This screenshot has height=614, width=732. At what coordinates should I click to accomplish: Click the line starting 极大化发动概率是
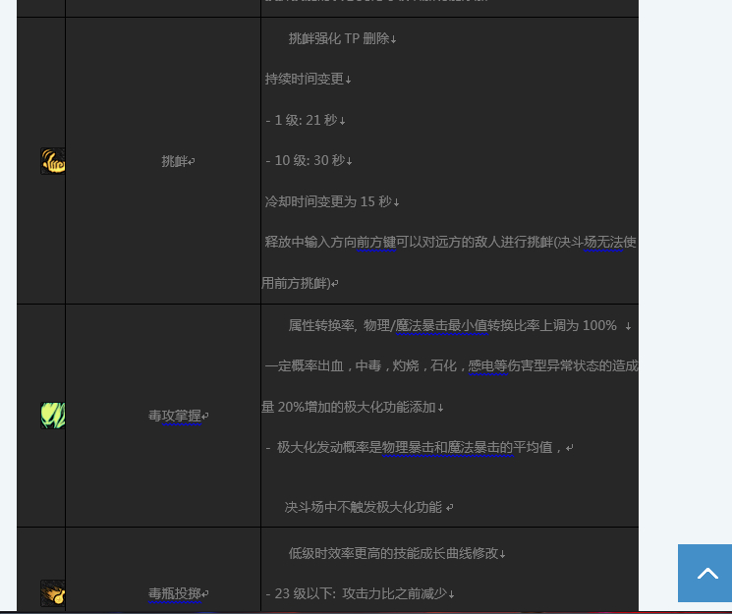(413, 447)
